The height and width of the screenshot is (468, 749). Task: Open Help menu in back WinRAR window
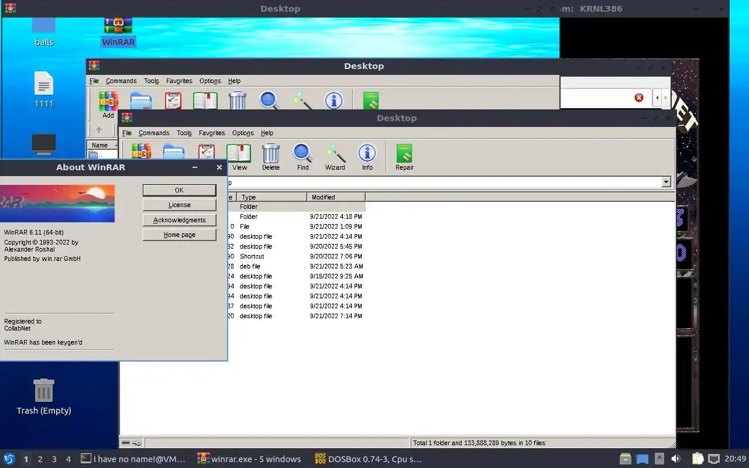[234, 81]
